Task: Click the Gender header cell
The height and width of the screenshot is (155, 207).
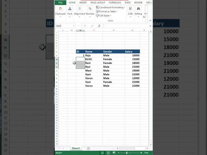Action: (x=114, y=52)
